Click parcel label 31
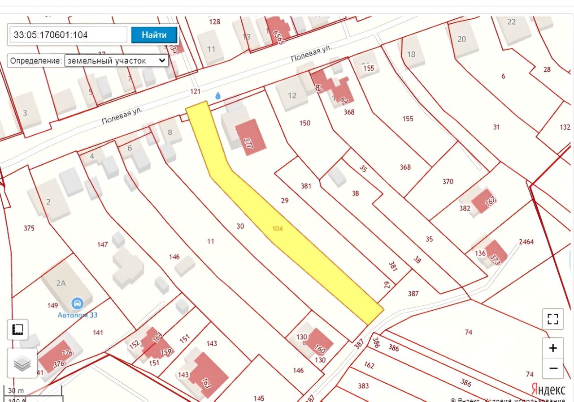 496,127
